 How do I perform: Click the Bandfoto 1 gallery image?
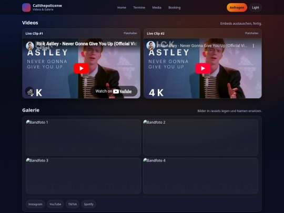(83, 137)
